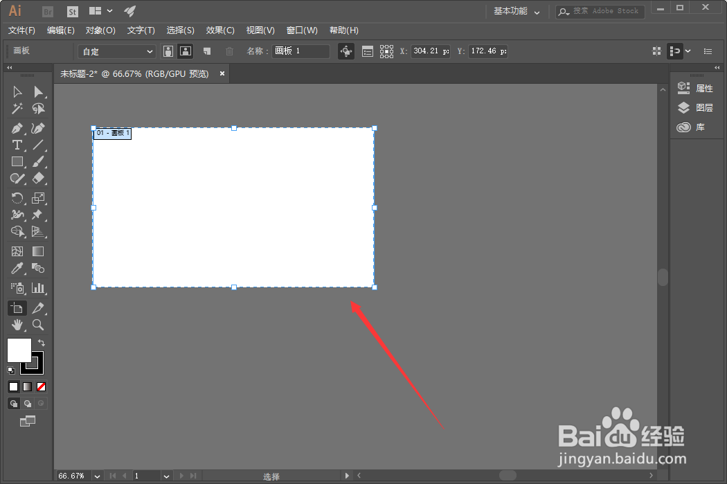Viewport: 727px width, 484px height.
Task: Open the 对象(O) menu
Action: coord(100,30)
